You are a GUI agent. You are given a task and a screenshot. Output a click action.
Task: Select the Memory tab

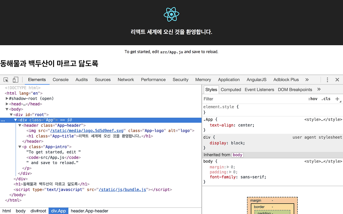click(203, 80)
